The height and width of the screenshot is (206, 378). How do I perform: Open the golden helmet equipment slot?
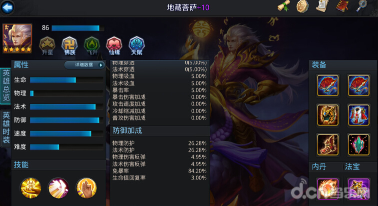[328, 115]
